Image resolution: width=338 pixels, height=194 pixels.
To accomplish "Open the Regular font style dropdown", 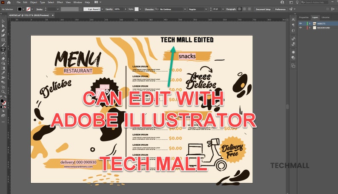I will tap(206, 9).
